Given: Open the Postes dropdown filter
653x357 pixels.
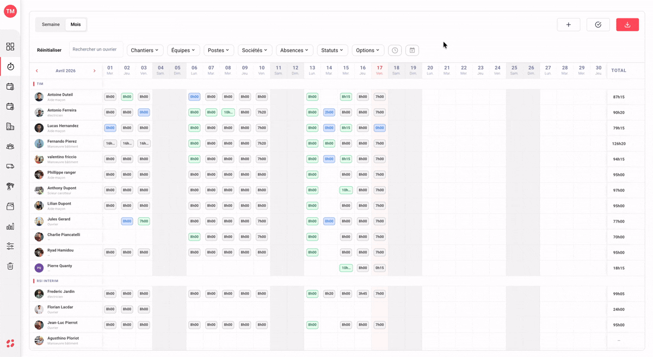Looking at the screenshot, I should tap(219, 50).
